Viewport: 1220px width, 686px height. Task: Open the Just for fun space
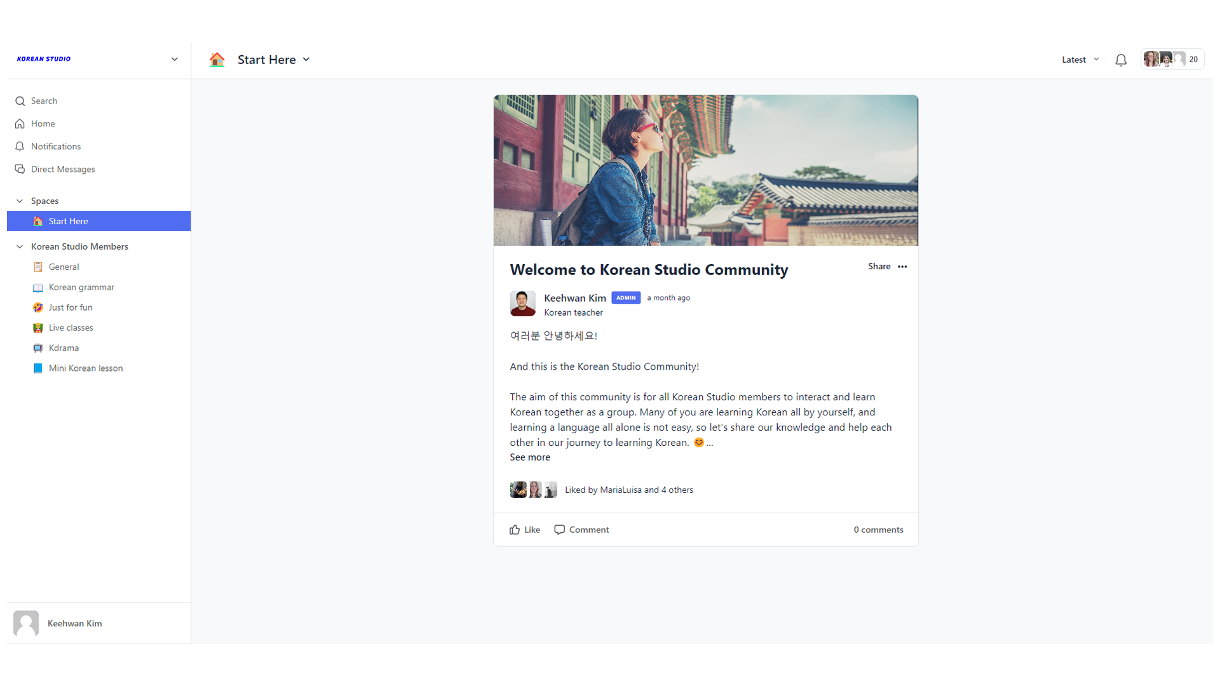pos(98,307)
